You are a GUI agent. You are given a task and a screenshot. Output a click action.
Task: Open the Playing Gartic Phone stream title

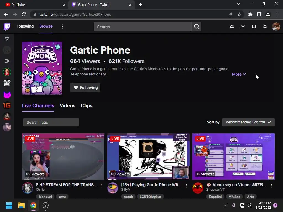coord(151,185)
